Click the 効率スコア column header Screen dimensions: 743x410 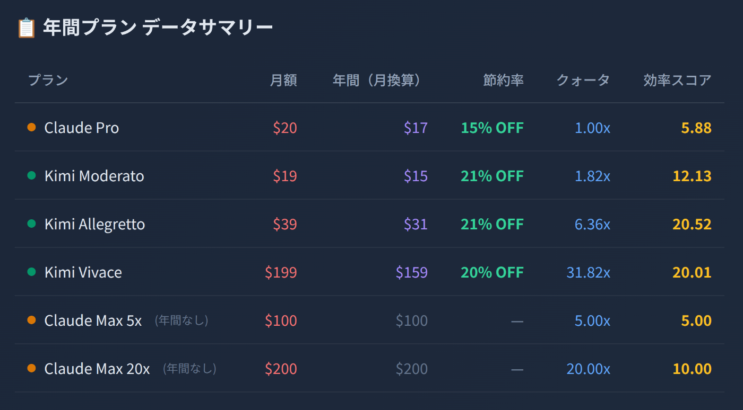click(677, 81)
